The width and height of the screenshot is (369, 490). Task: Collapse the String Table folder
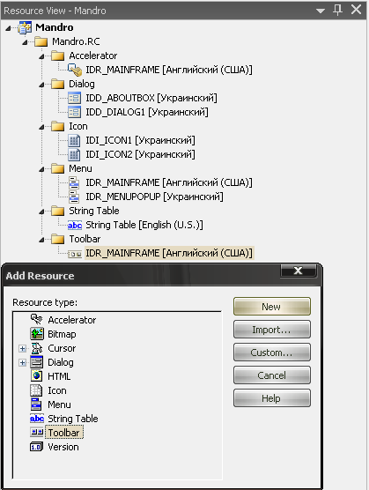pos(41,212)
